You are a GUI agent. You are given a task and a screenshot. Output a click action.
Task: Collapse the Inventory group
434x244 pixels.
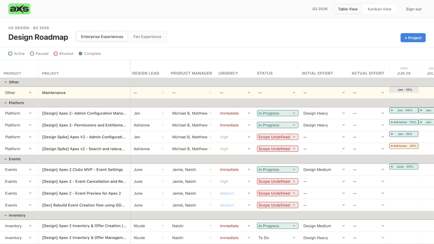(x=6, y=215)
